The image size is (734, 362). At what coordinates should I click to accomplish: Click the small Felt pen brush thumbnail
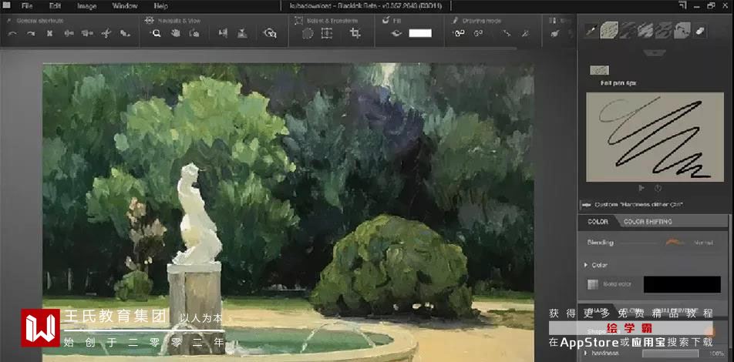[x=599, y=71]
